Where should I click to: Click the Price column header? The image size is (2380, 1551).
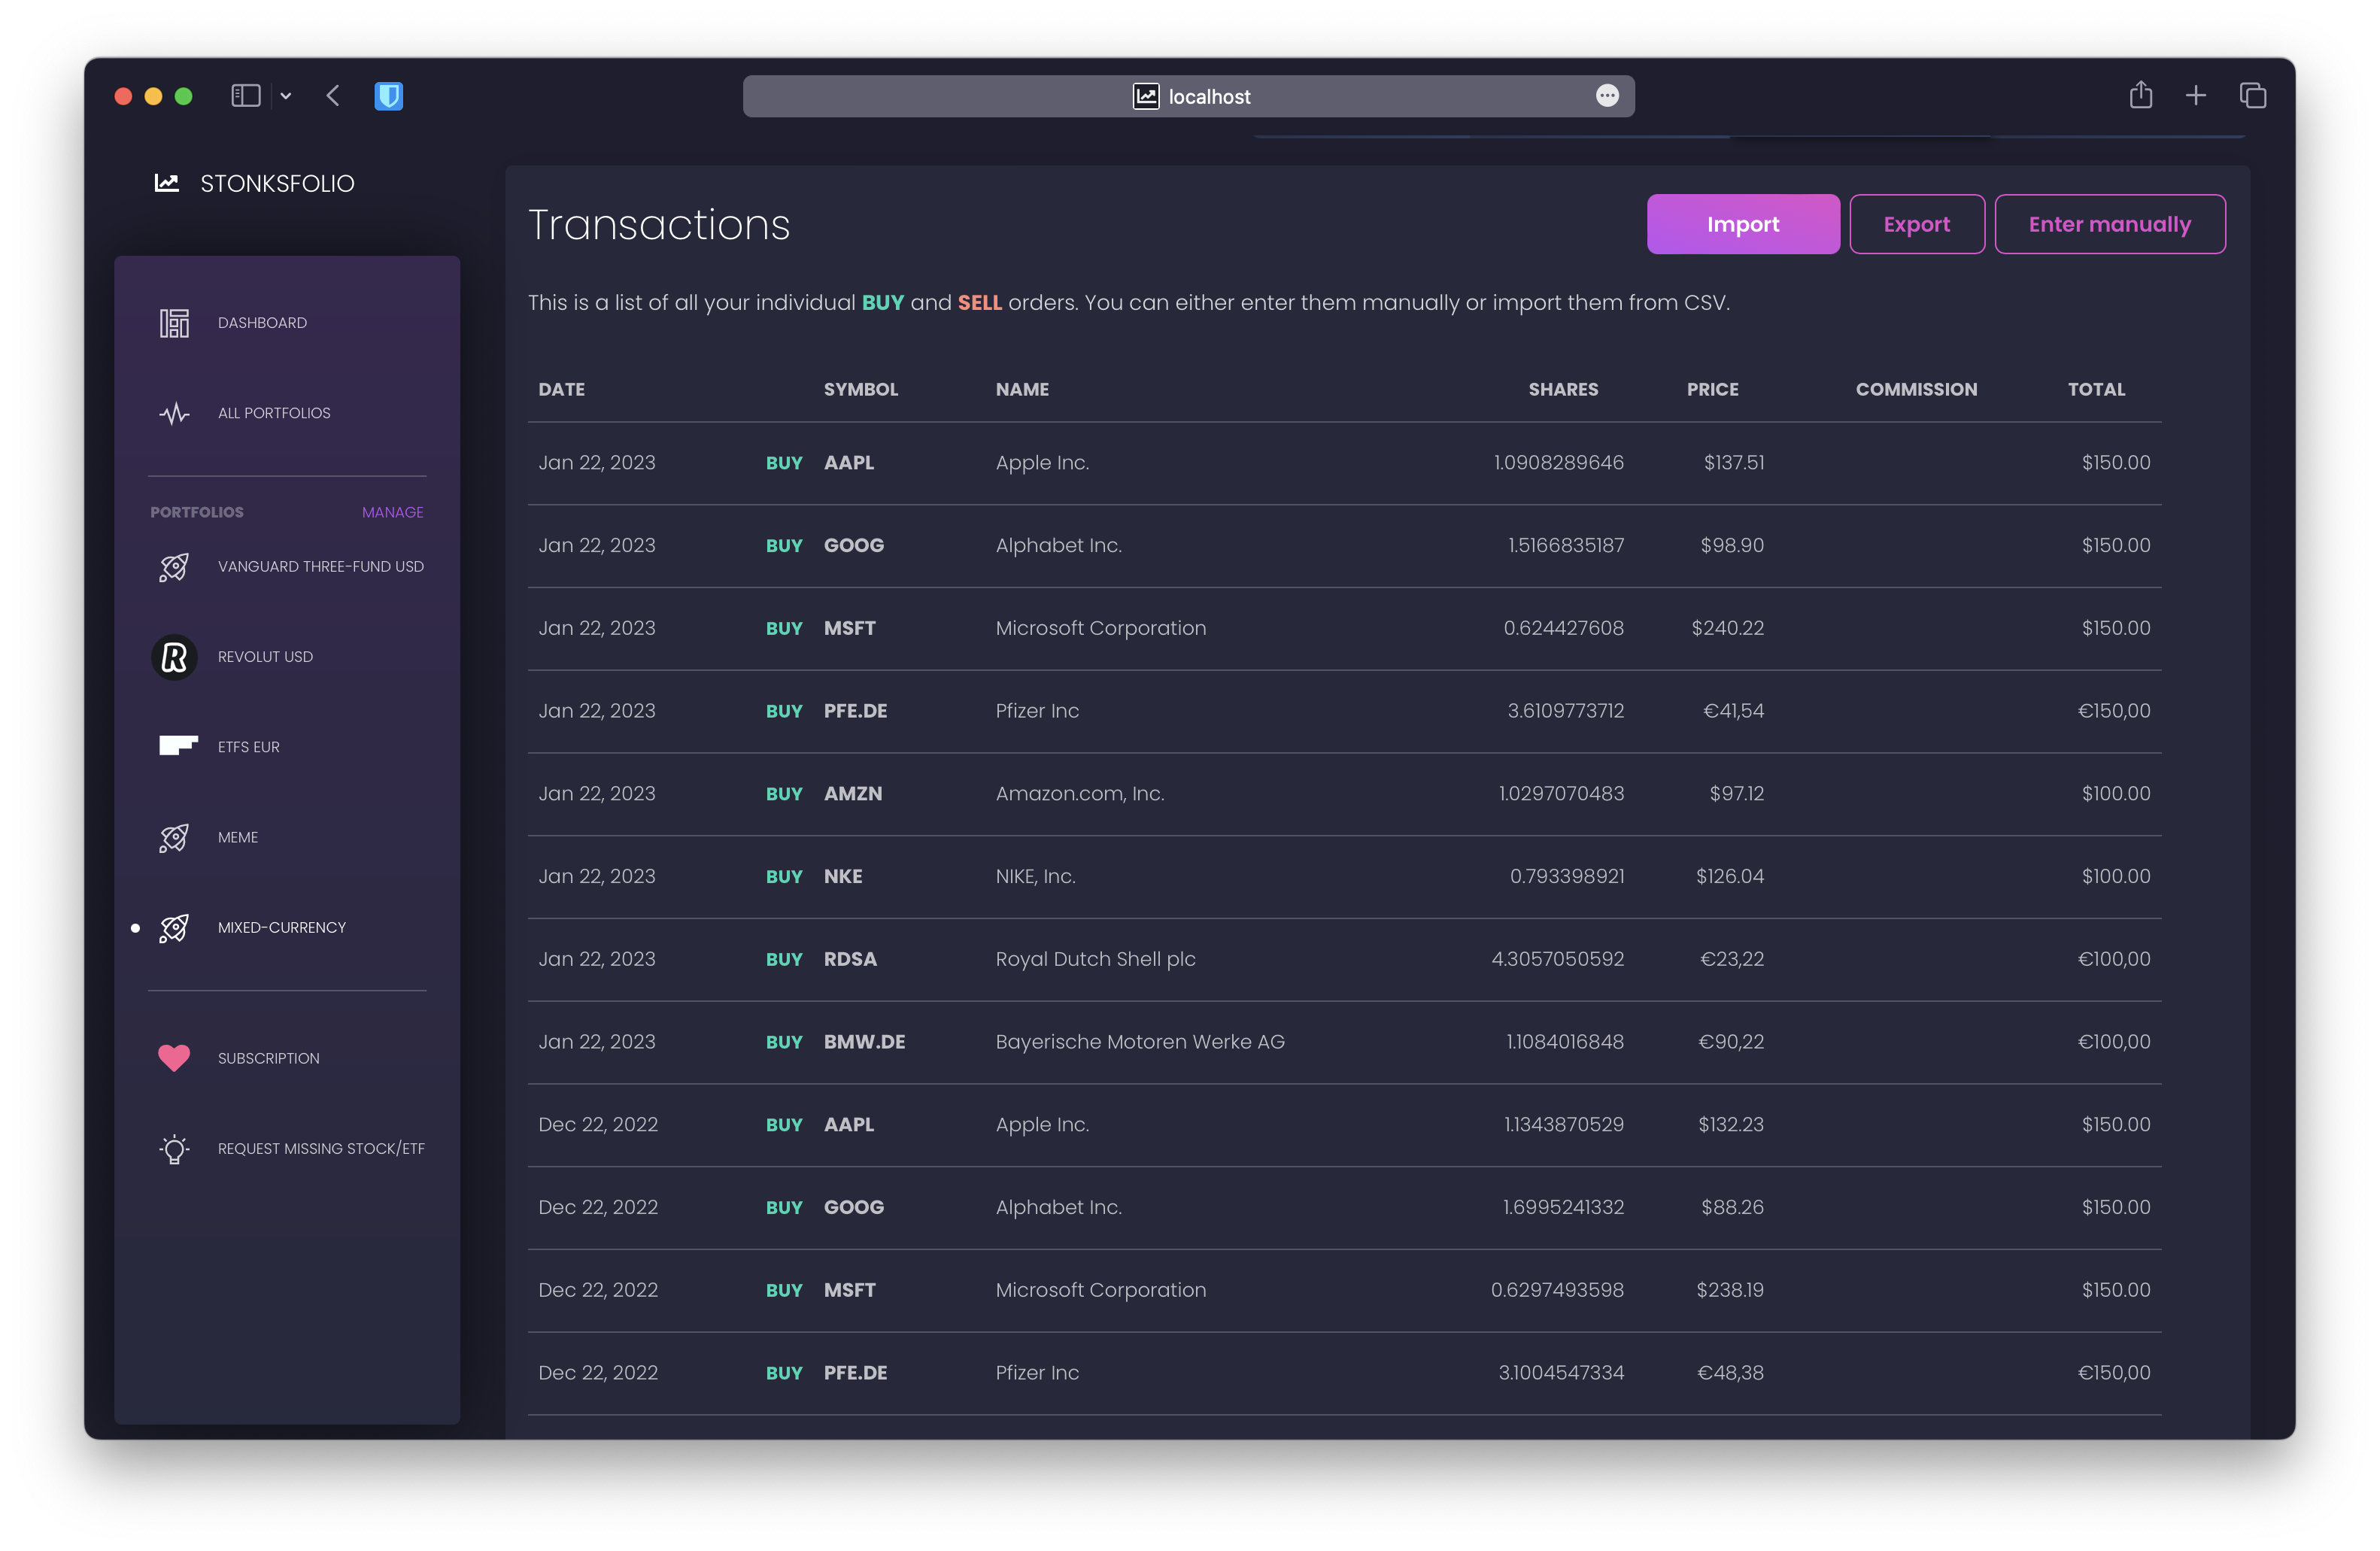point(1712,389)
